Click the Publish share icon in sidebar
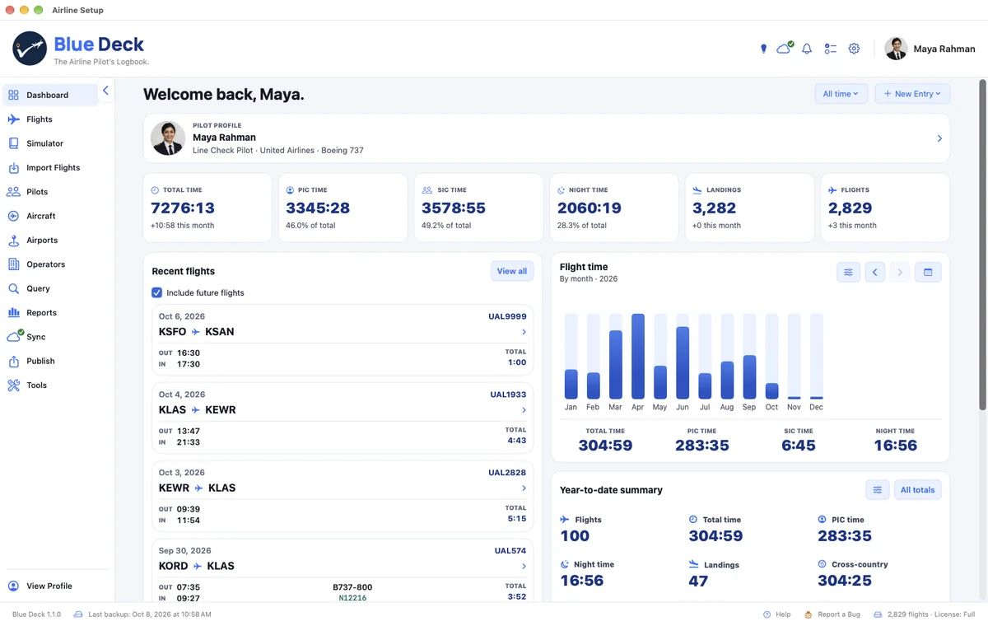 13,361
